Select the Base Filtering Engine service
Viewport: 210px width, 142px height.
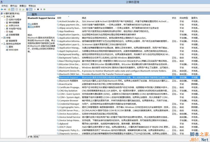(128, 61)
